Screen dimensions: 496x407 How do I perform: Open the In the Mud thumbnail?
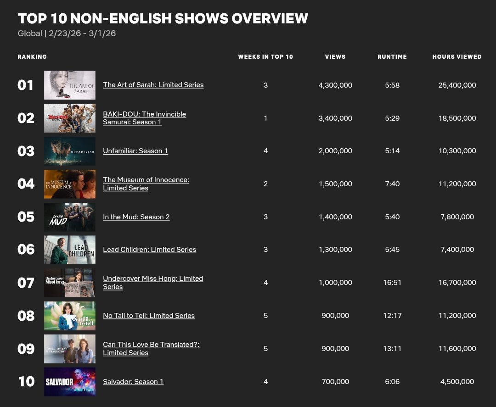click(x=70, y=217)
